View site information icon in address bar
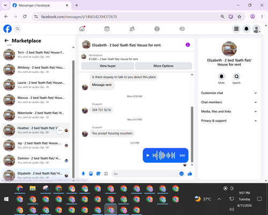 tap(36, 17)
